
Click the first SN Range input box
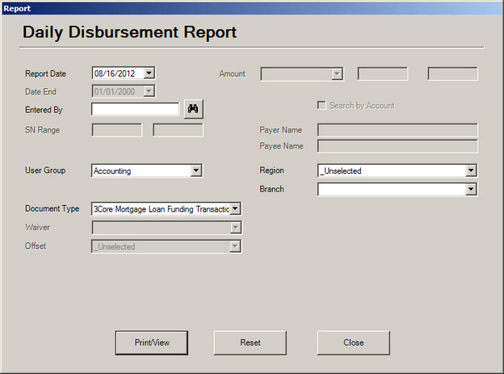116,130
